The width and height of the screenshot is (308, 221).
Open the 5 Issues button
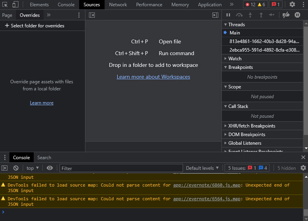point(247,168)
